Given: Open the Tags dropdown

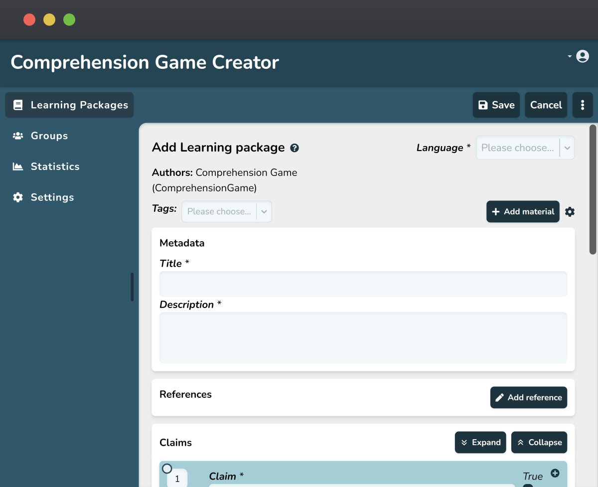Looking at the screenshot, I should [227, 211].
